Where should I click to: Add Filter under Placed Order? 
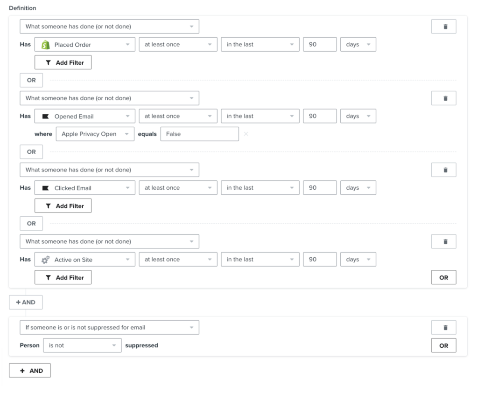tap(63, 62)
